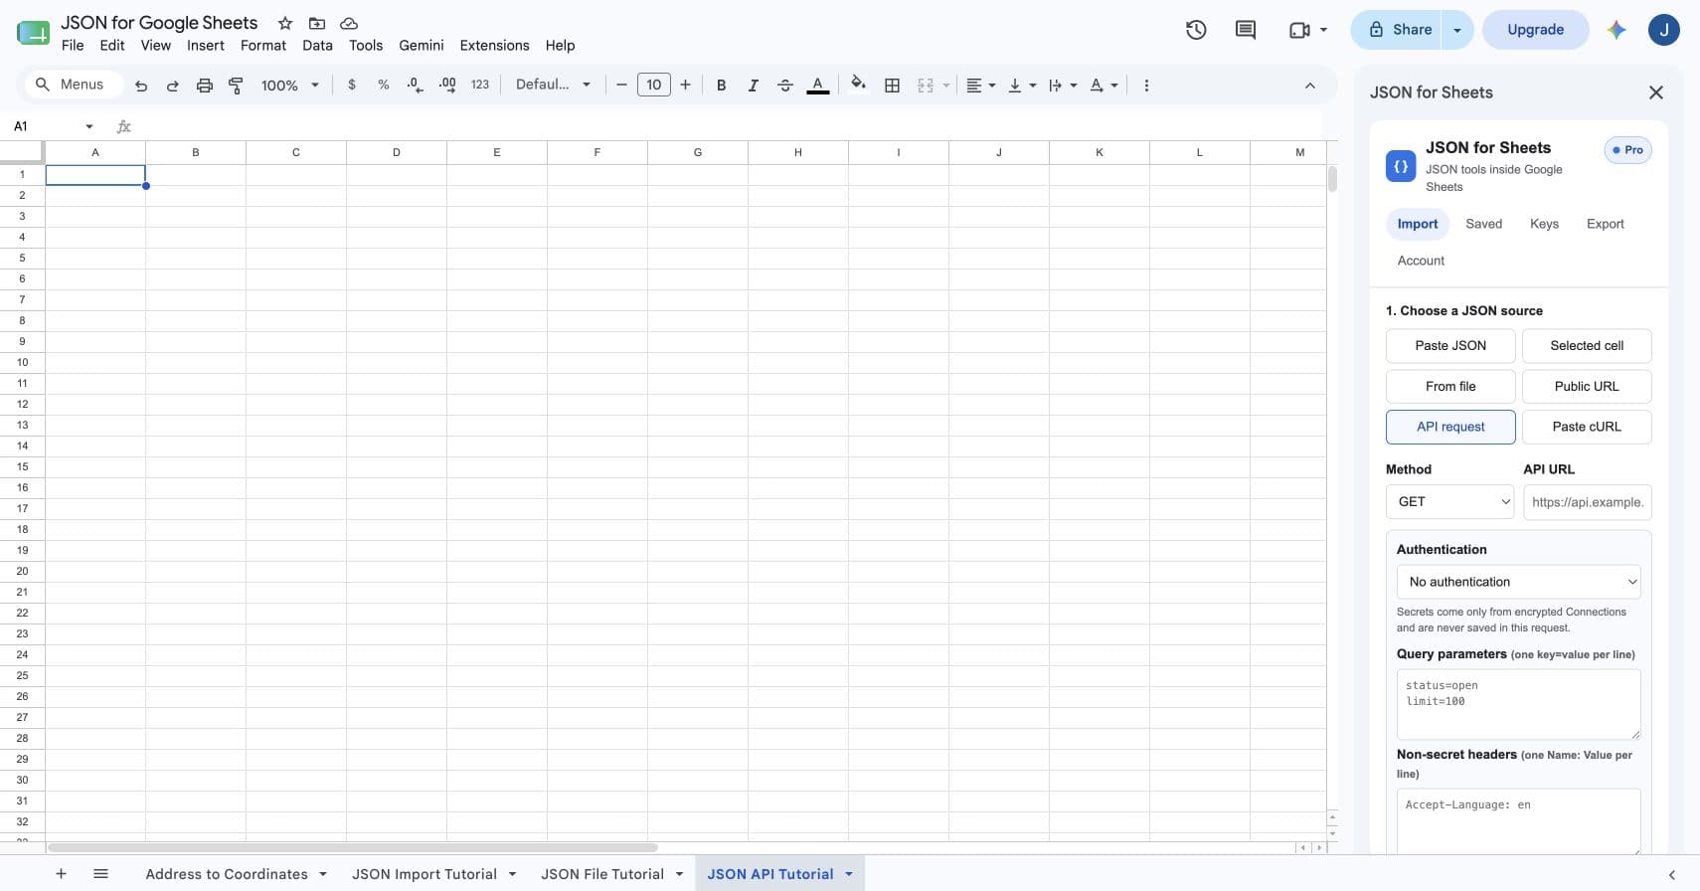Open the Format menu

tap(263, 46)
